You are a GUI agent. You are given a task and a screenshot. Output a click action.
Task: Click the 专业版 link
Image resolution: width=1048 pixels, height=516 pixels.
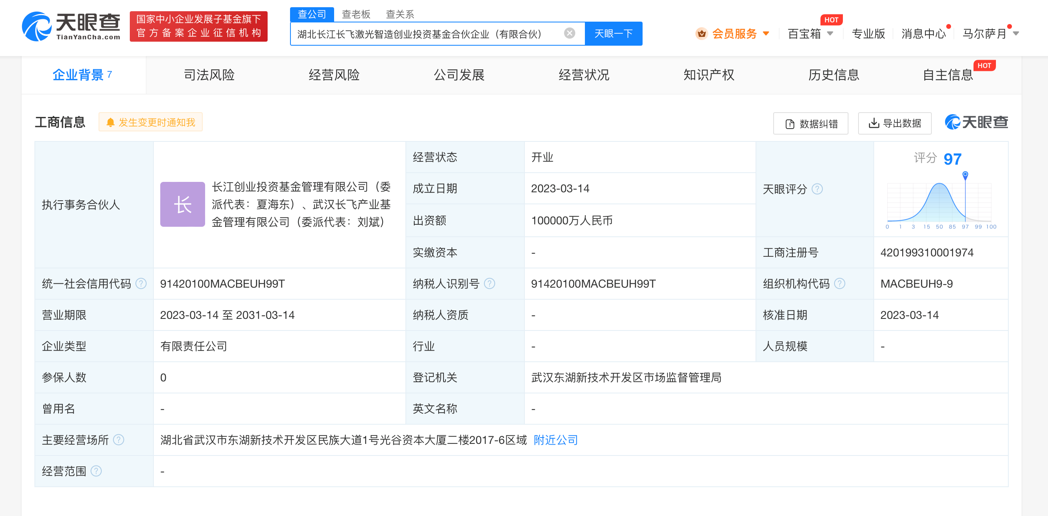868,33
